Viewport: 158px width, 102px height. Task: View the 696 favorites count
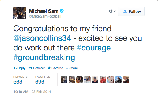[40, 82]
